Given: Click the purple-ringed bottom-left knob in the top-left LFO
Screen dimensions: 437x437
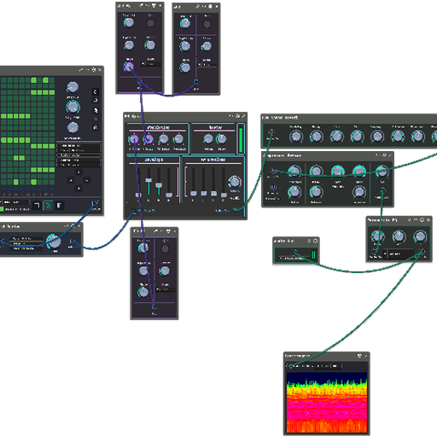Looking at the screenshot, I should point(129,67).
